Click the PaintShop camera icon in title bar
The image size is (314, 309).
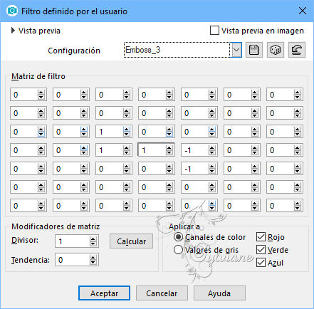(x=12, y=11)
